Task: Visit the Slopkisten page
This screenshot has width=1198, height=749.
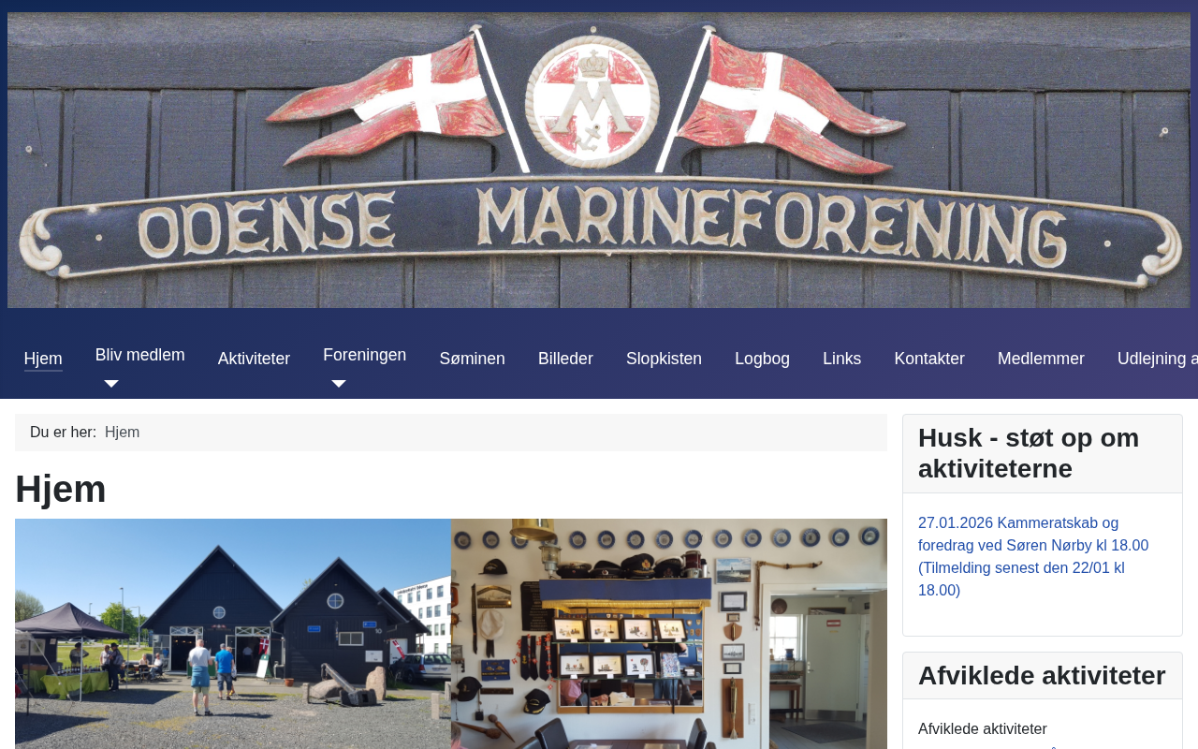Action: (x=664, y=359)
